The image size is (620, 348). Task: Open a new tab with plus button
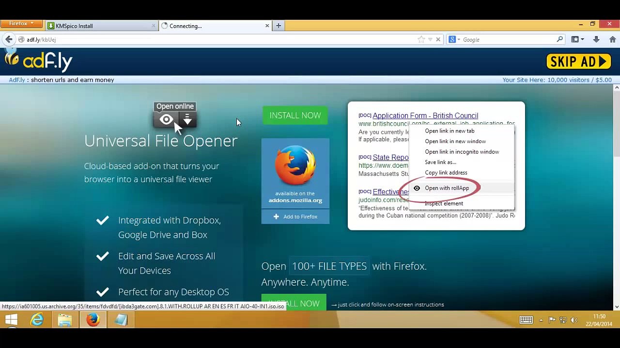point(279,26)
